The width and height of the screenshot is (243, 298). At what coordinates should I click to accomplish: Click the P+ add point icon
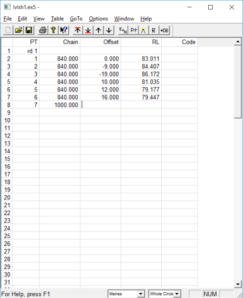coord(133,30)
